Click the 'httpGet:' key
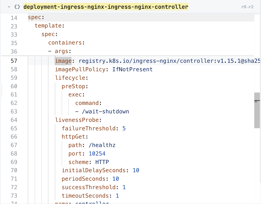The image size is (261, 204). point(75,137)
